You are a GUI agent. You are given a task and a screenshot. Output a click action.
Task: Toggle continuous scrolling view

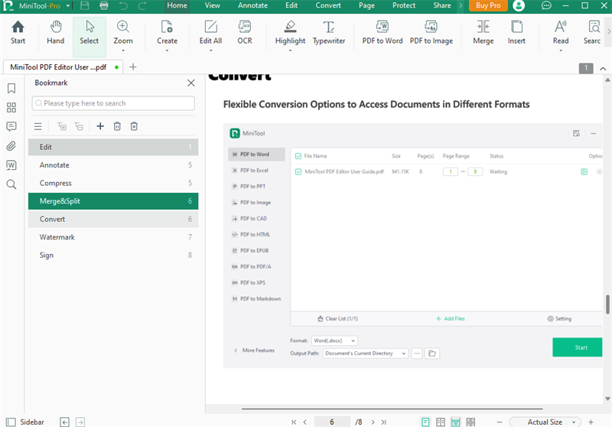[455, 422]
